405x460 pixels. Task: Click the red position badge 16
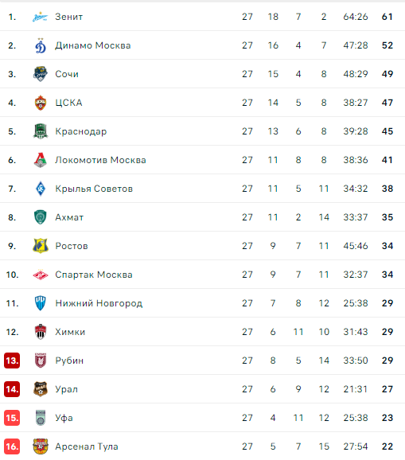click(x=12, y=446)
